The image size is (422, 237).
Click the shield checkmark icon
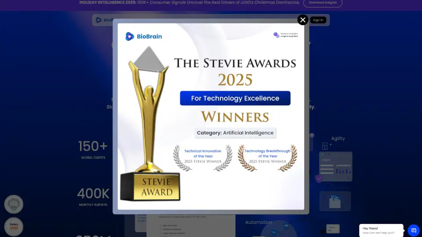[x=319, y=178]
